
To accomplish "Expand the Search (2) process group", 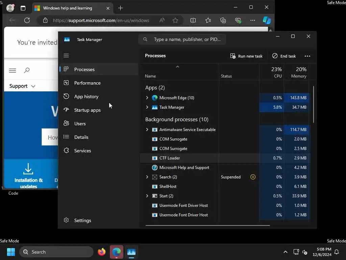I will coord(147,177).
